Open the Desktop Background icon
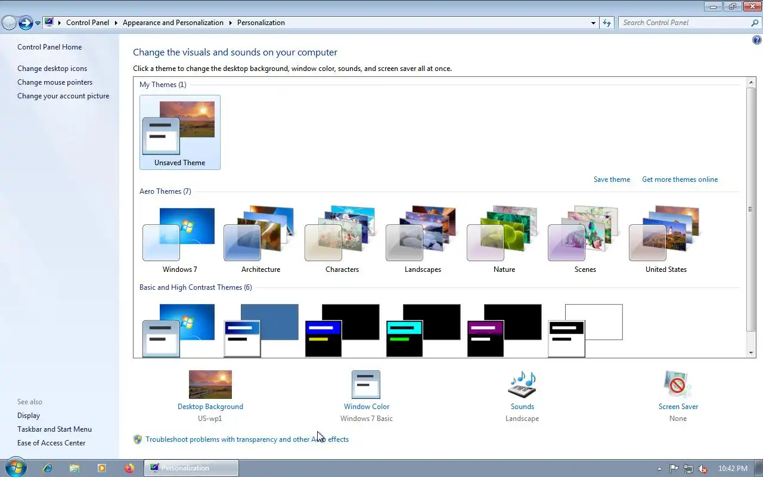Image resolution: width=763 pixels, height=477 pixels. click(210, 385)
